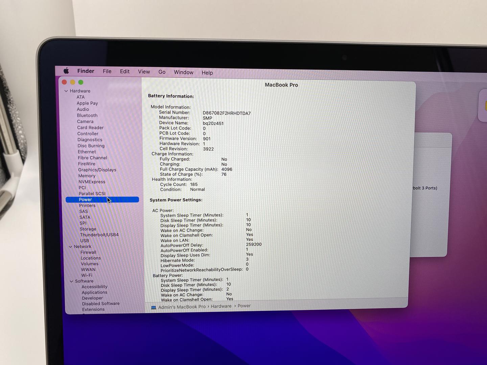
Task: Select Thunderbolt/USB4 in the sidebar
Action: [x=99, y=235]
